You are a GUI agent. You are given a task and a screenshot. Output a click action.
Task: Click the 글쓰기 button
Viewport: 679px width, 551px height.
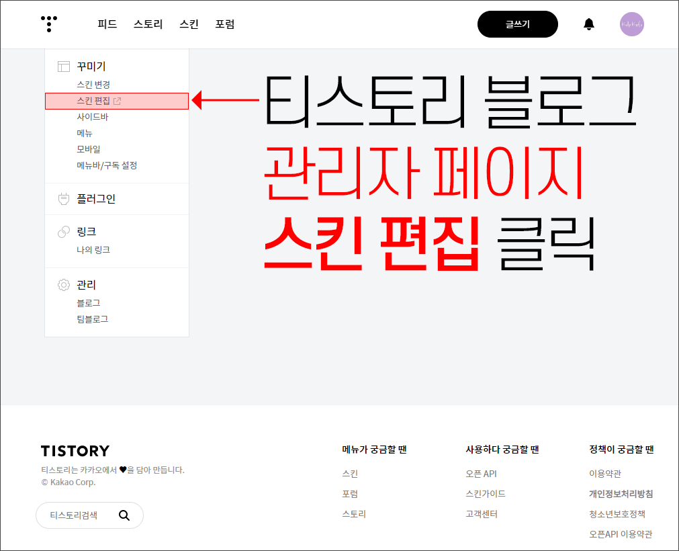pyautogui.click(x=518, y=24)
